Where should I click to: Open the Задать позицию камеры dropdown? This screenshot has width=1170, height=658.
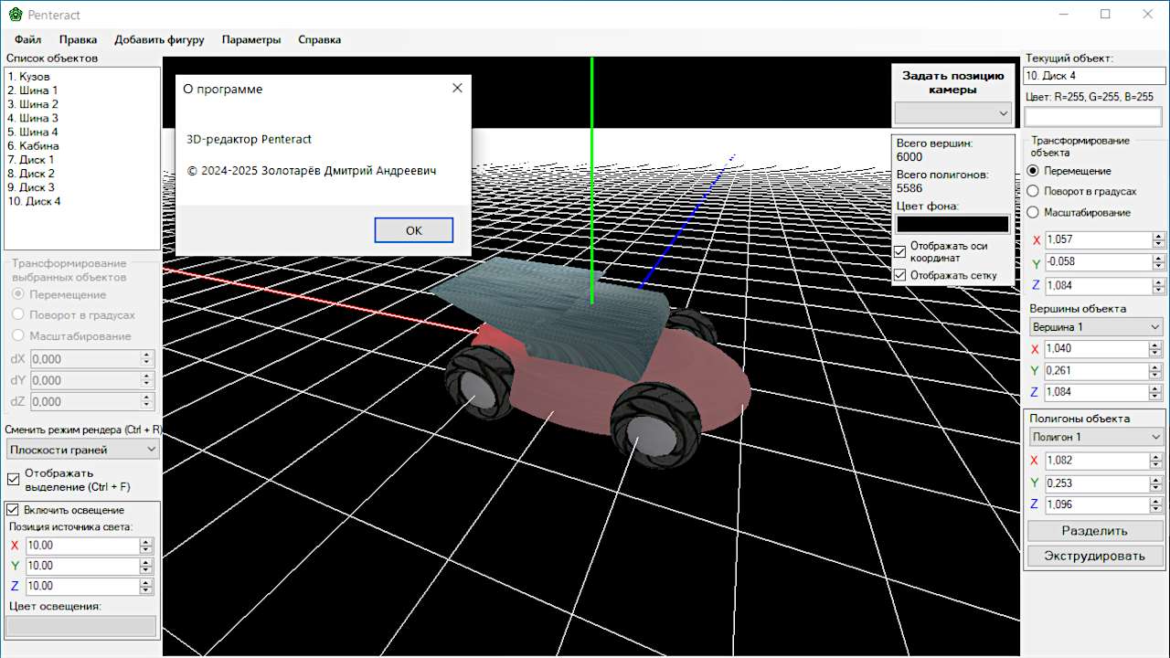pos(953,113)
